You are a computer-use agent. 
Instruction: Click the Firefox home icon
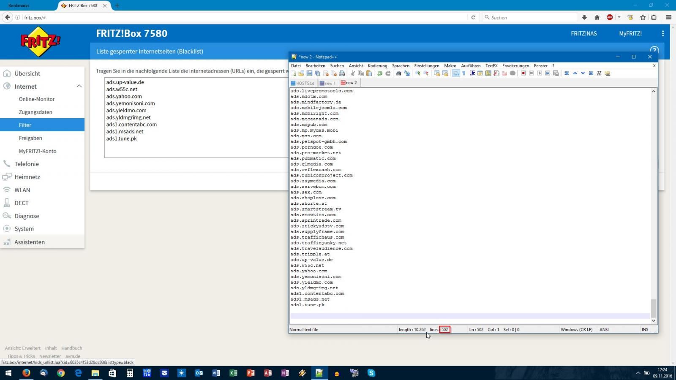(597, 17)
